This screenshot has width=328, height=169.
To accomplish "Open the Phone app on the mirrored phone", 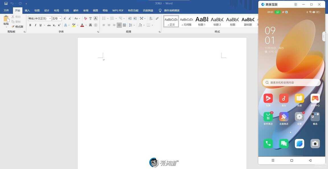I will point(268,143).
